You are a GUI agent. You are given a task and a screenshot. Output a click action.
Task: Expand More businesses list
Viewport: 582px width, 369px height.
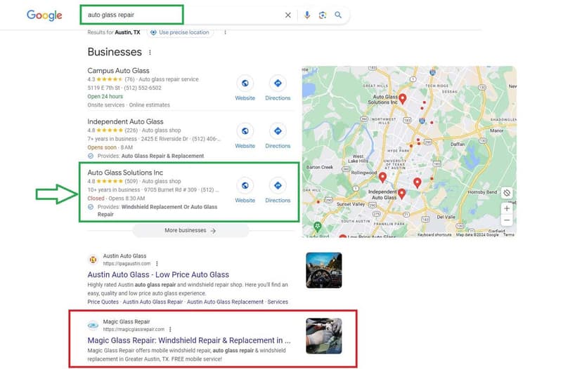190,230
